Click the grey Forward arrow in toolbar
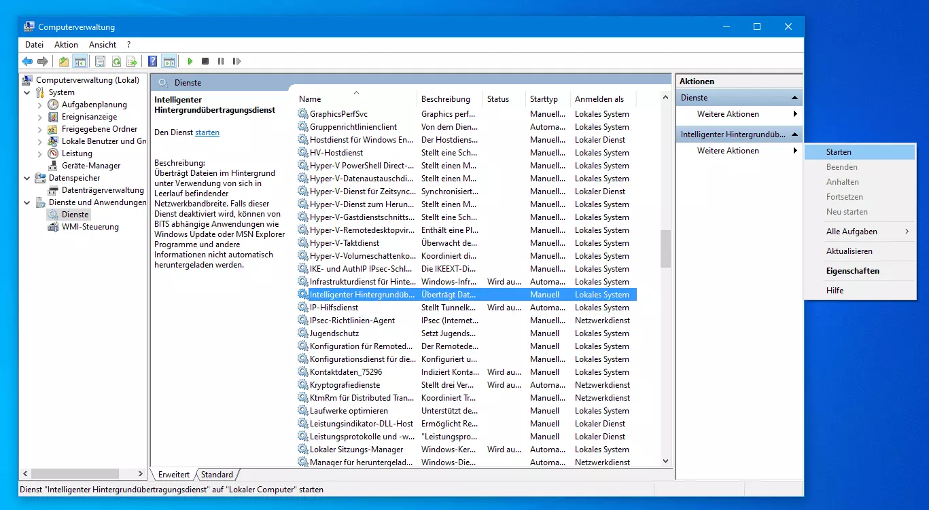The image size is (929, 510). coord(43,61)
